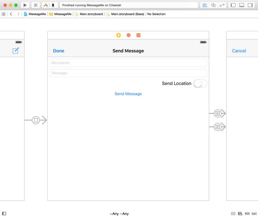The image size is (258, 217).
Task: Select MessageMe folder in jump bar
Action: tap(60, 14)
